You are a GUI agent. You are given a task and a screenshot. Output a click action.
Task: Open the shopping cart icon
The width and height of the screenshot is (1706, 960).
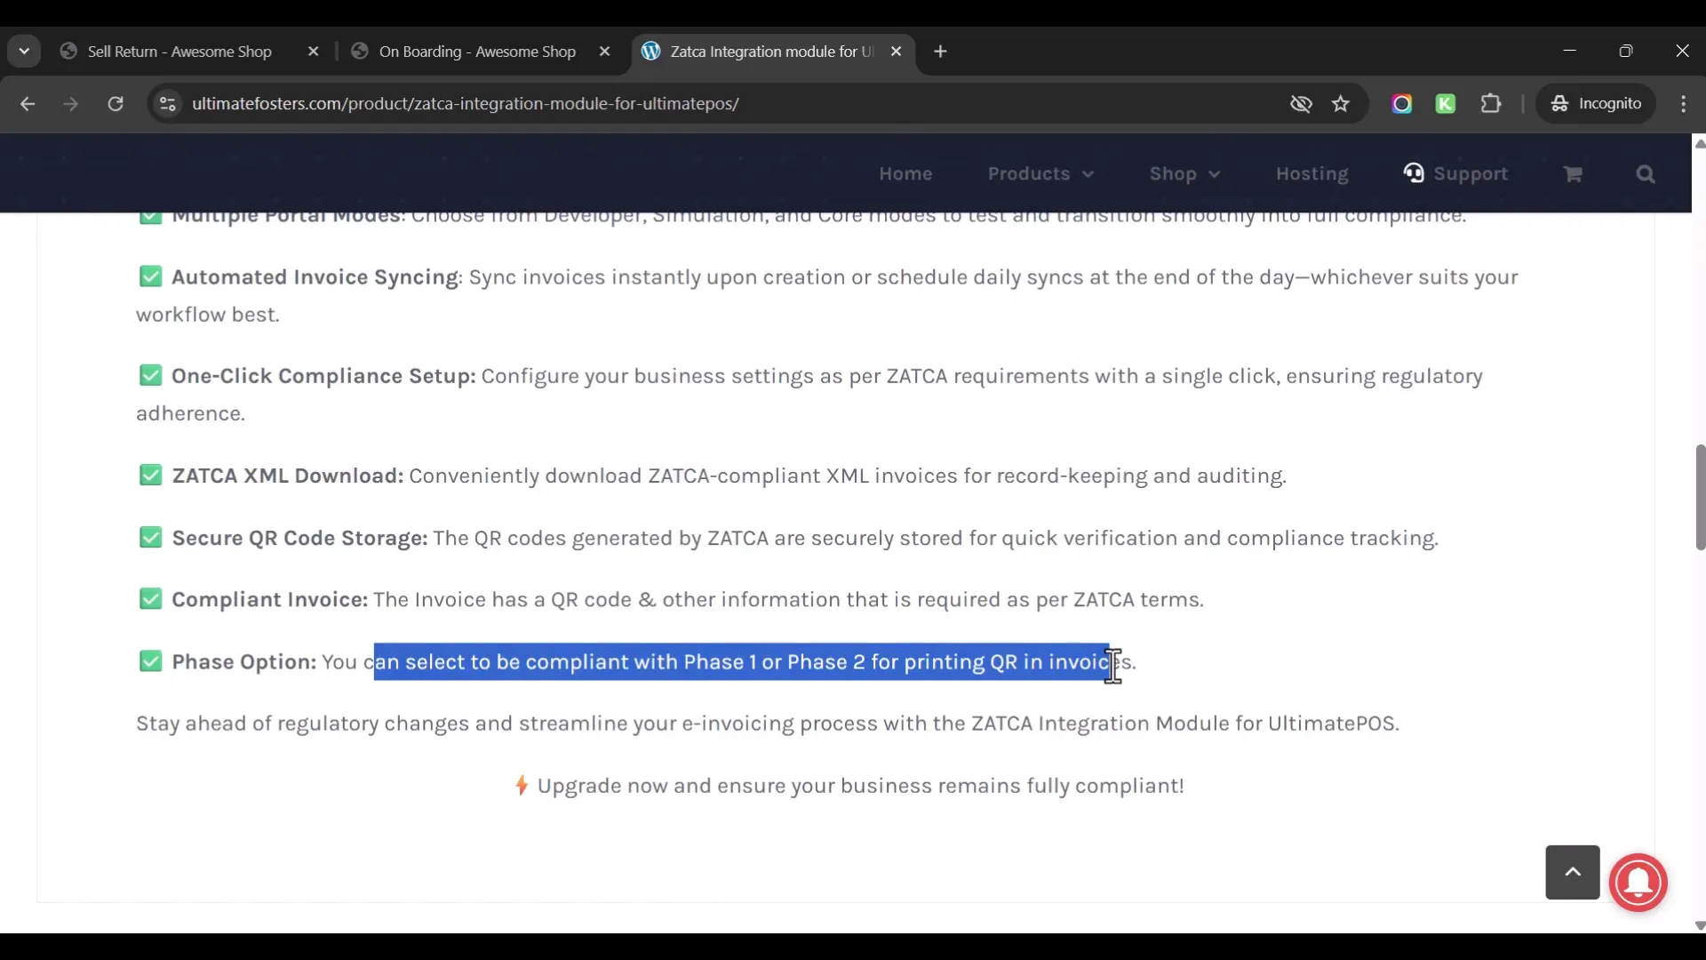pos(1573,174)
